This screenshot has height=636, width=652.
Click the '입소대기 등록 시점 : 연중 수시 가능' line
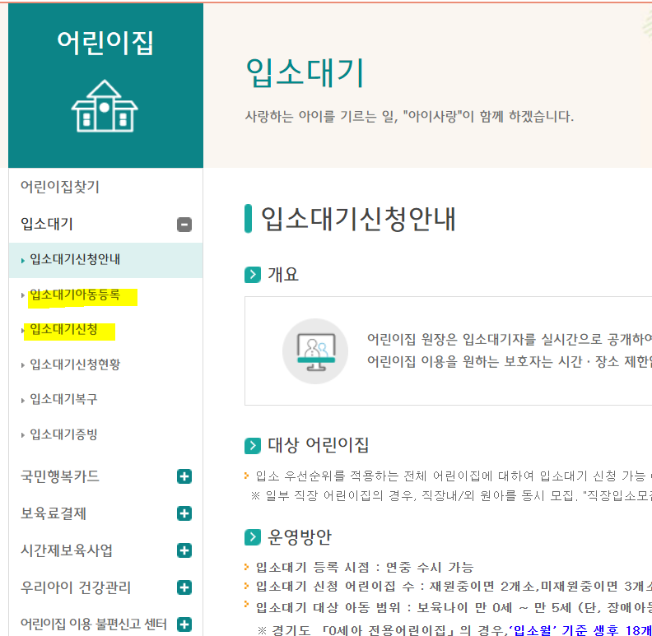tap(364, 568)
